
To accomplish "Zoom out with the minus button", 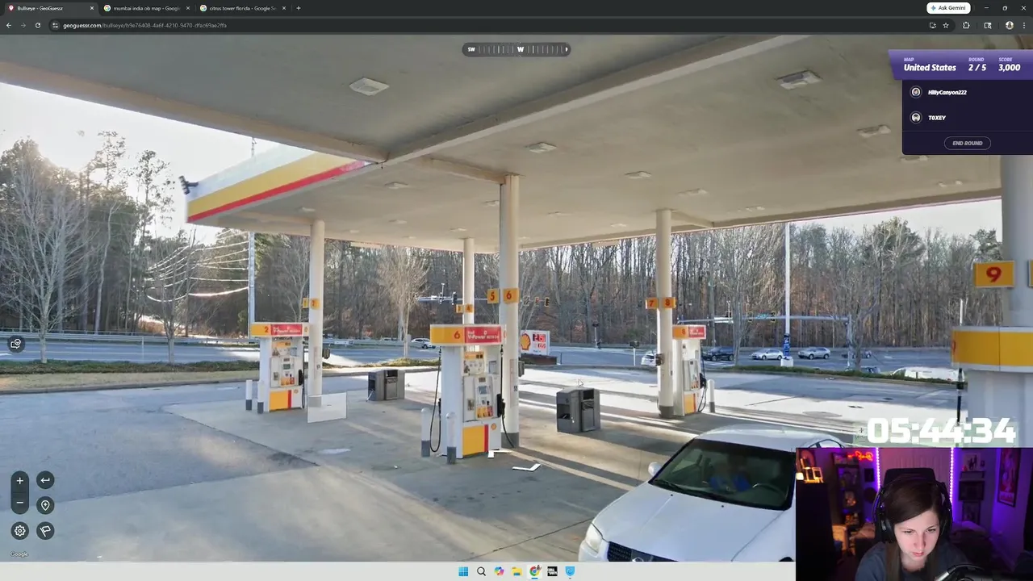I will coord(20,503).
